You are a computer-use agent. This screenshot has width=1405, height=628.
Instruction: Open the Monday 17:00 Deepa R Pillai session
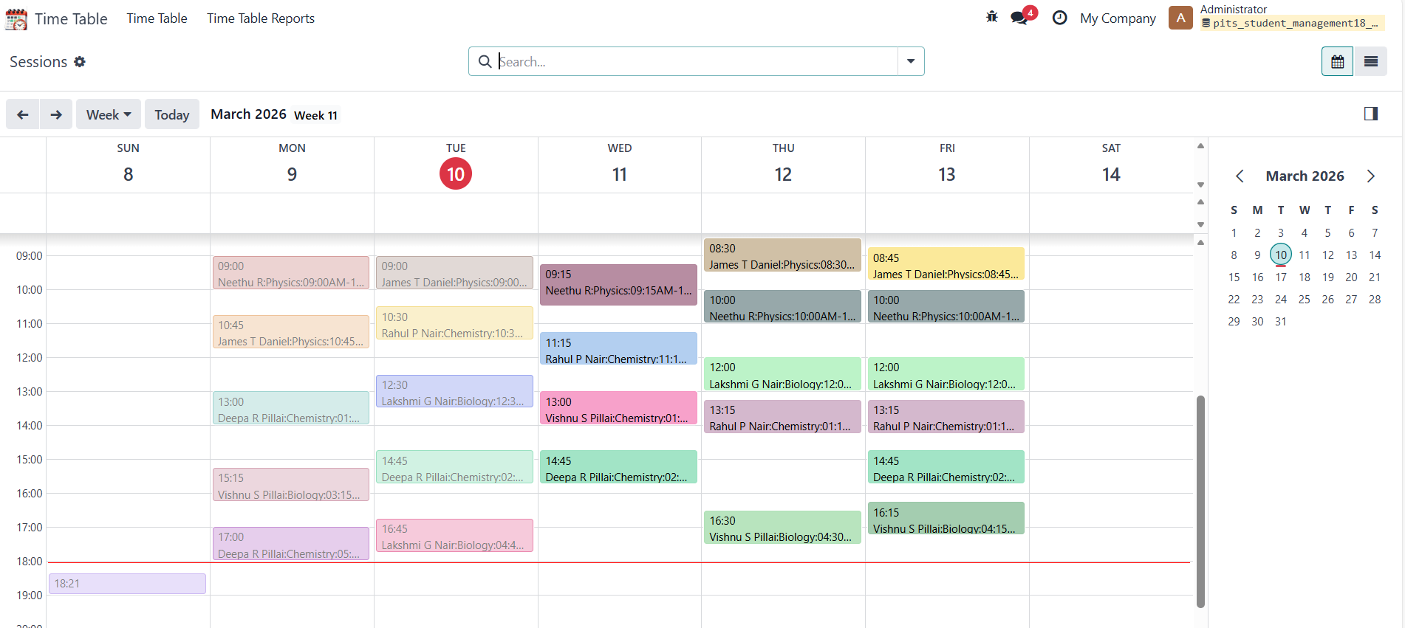pos(291,544)
